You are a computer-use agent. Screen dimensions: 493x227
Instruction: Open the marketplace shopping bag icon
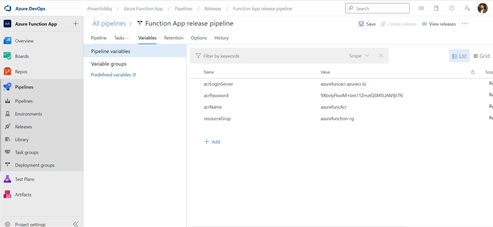436,9
